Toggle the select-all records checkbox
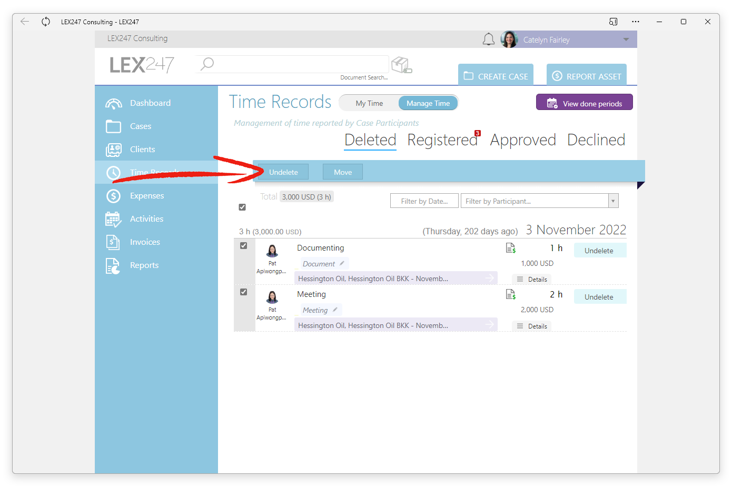Screen dimensions: 732x487 pyautogui.click(x=242, y=207)
